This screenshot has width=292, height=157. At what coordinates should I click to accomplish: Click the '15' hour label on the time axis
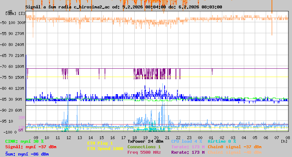(x=102, y=138)
